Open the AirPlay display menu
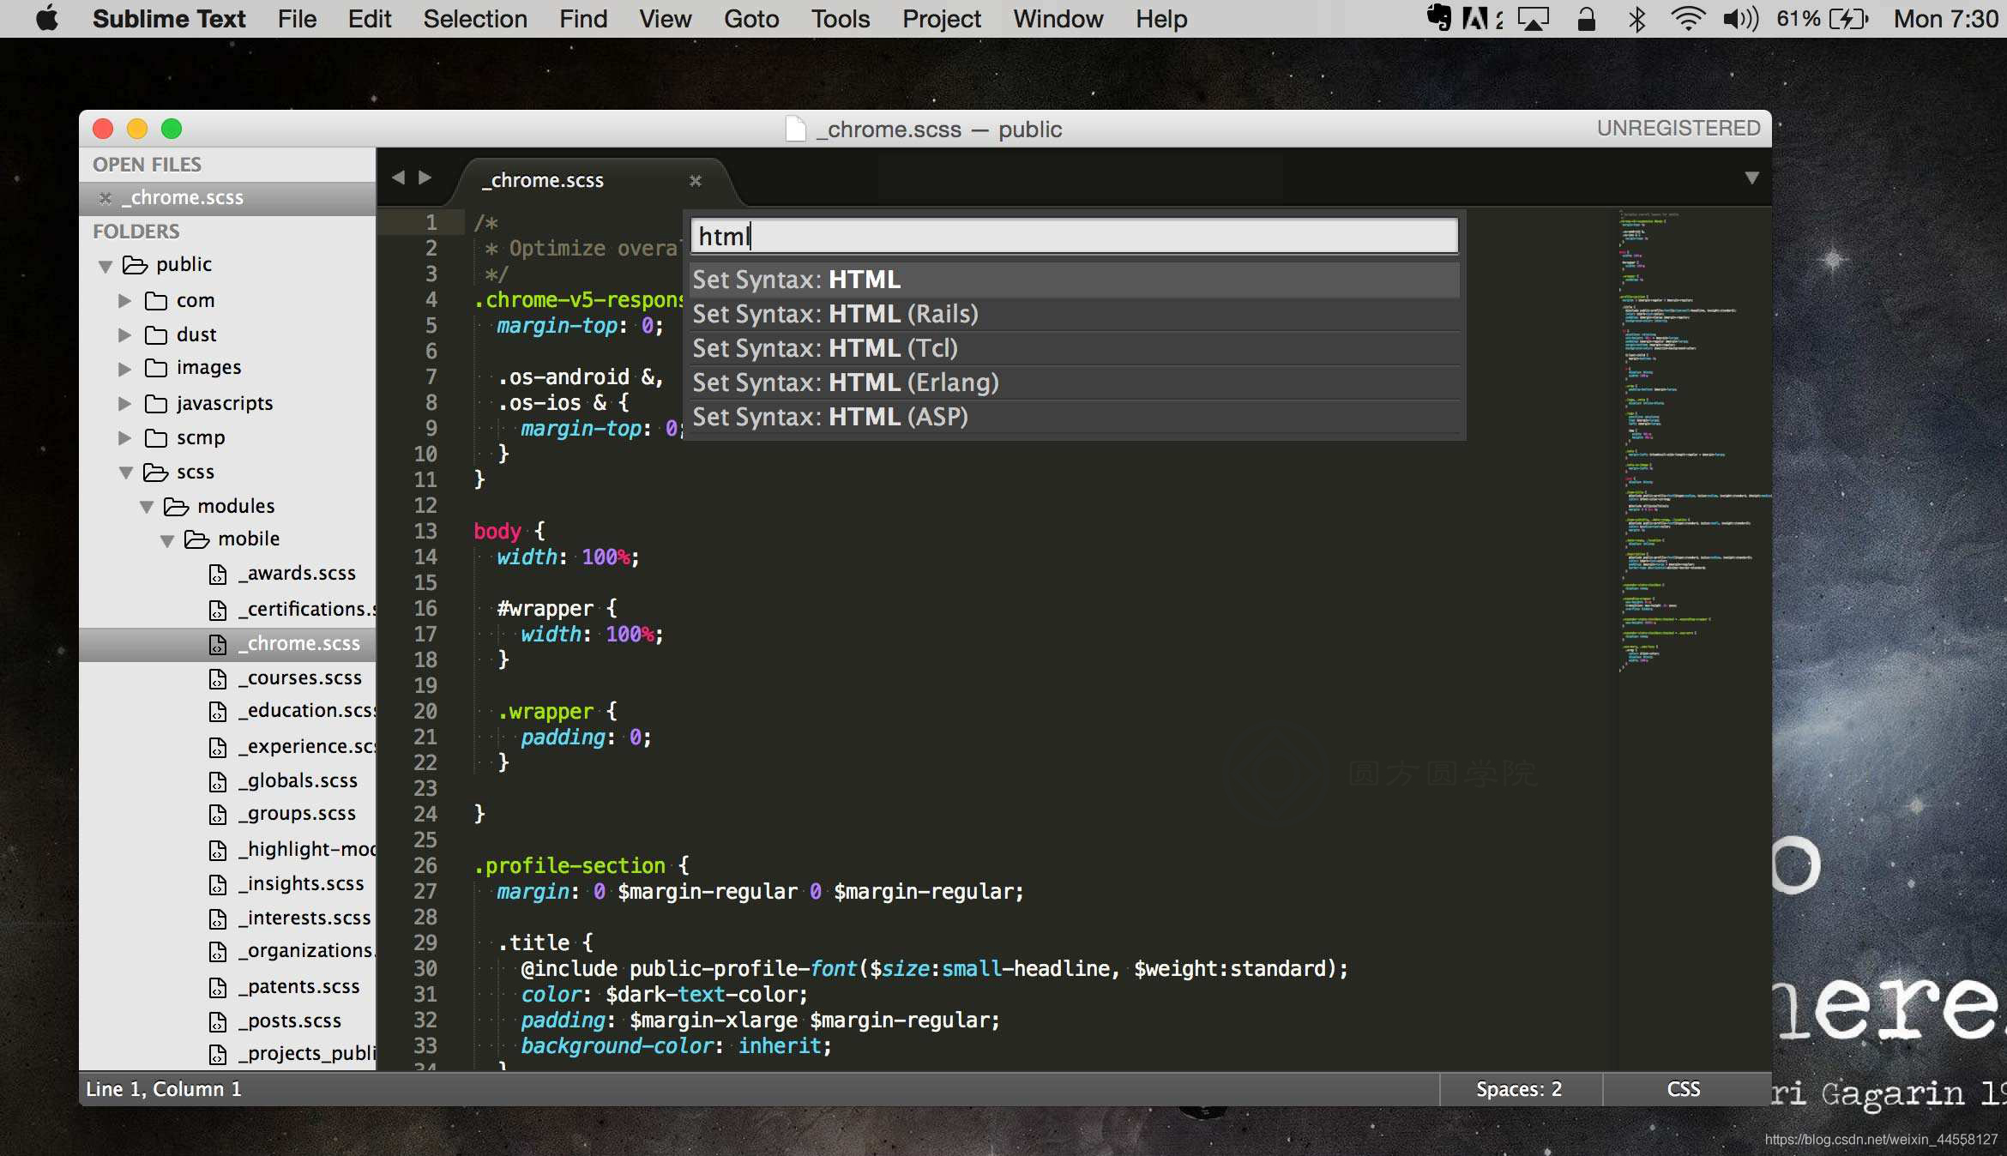2007x1156 pixels. tap(1534, 18)
